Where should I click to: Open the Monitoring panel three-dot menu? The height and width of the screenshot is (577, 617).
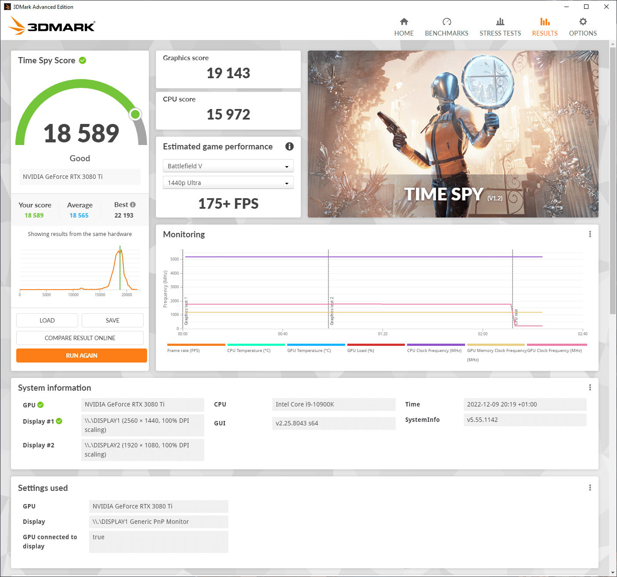click(x=590, y=234)
